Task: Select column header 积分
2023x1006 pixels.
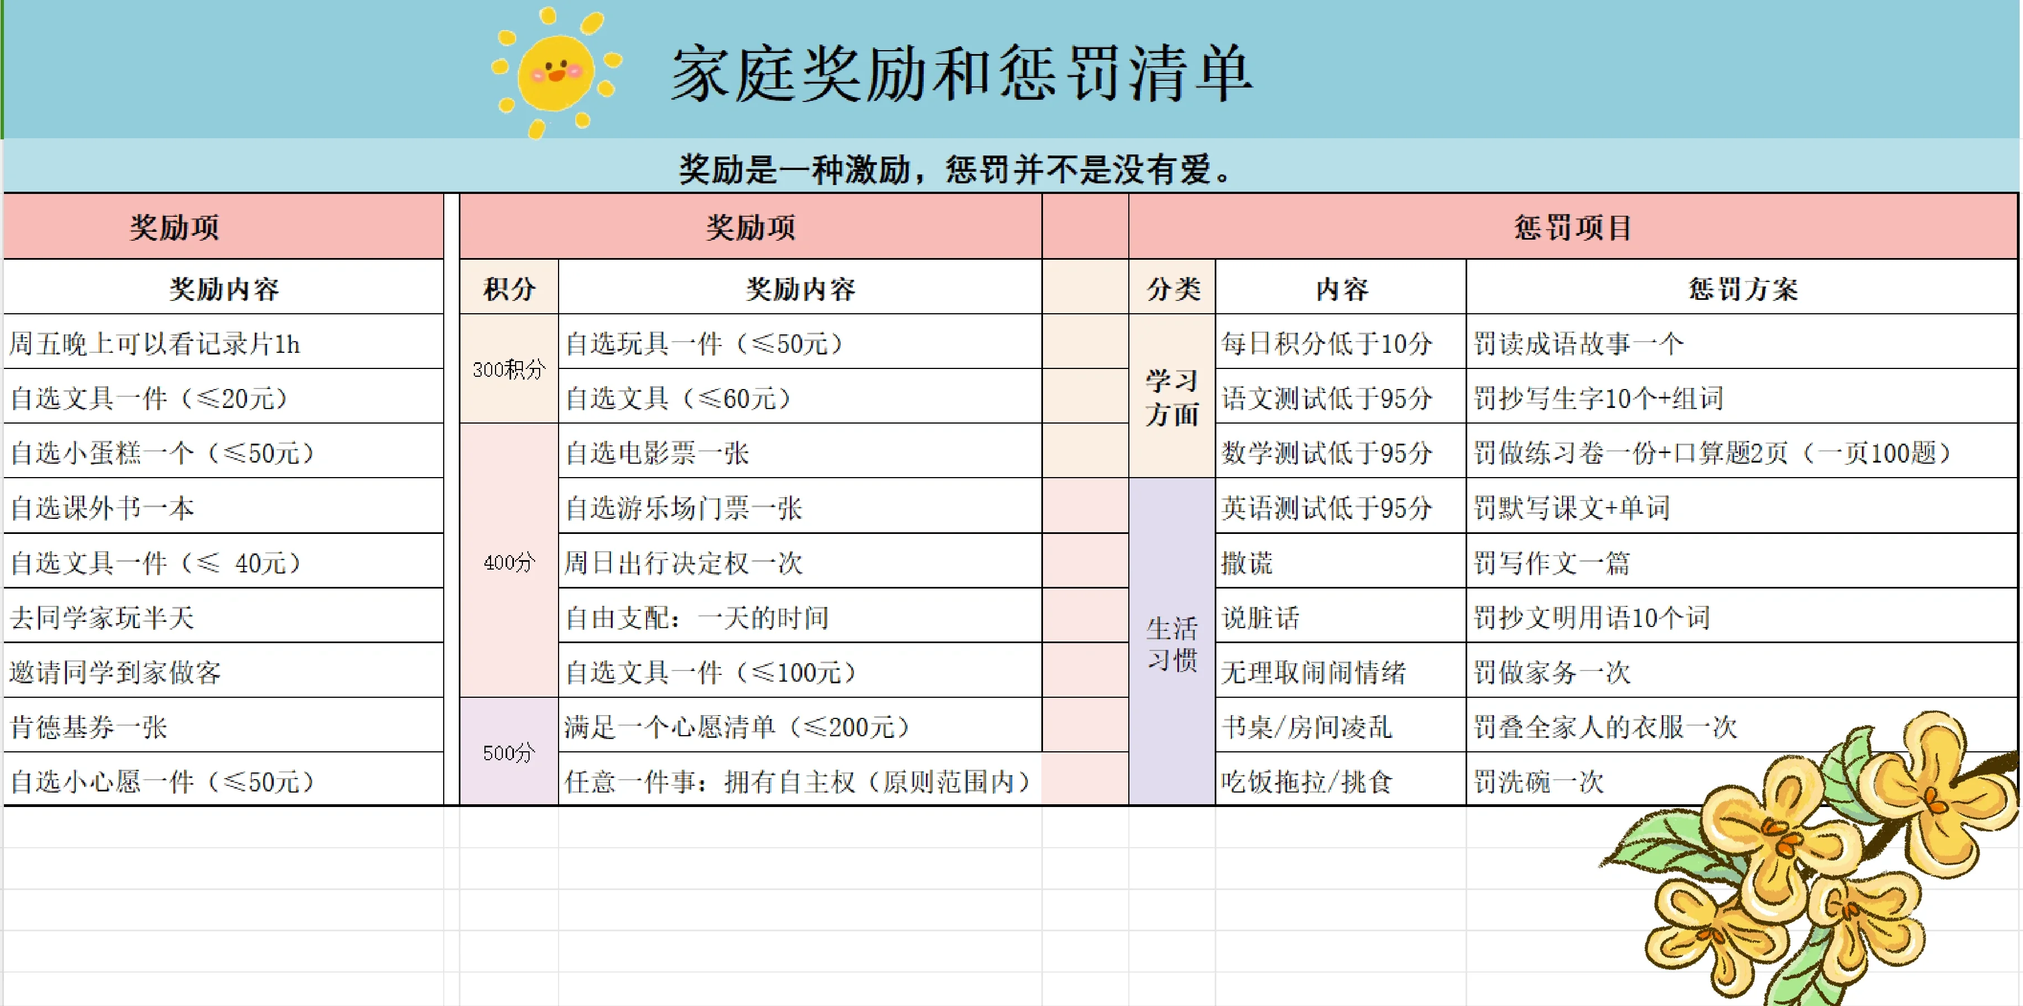Action: point(509,288)
